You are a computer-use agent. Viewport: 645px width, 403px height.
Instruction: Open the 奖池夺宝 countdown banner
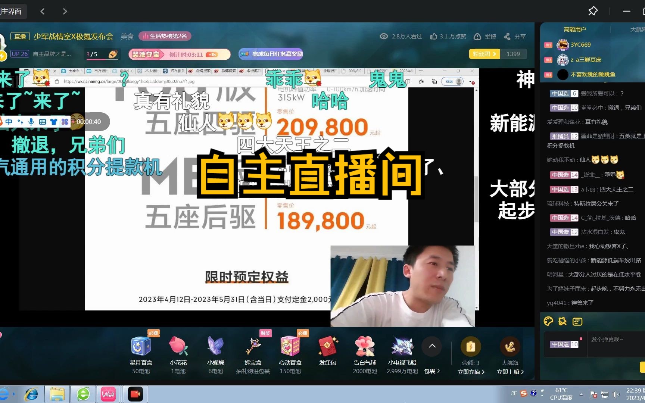[x=179, y=54]
